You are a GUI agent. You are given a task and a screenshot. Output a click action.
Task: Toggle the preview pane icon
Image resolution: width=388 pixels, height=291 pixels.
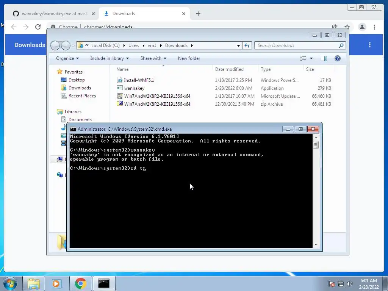click(x=324, y=58)
